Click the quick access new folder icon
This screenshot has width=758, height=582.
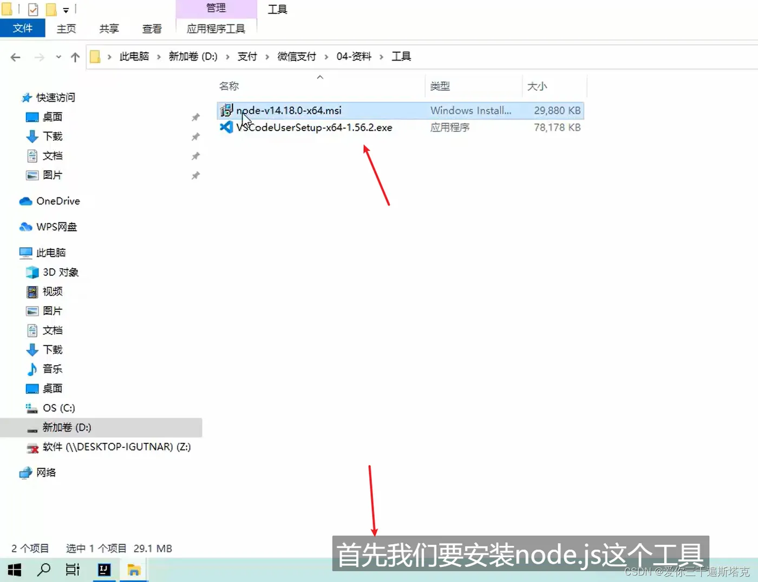click(51, 9)
